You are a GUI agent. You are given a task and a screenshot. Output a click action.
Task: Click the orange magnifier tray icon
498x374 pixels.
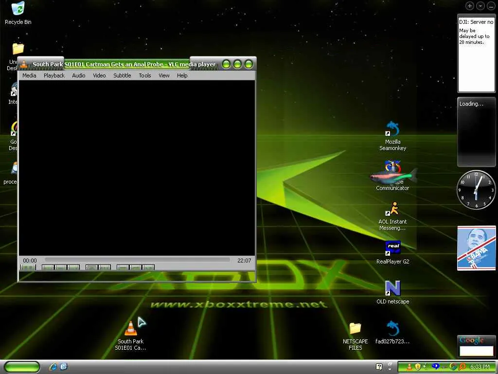(x=462, y=367)
